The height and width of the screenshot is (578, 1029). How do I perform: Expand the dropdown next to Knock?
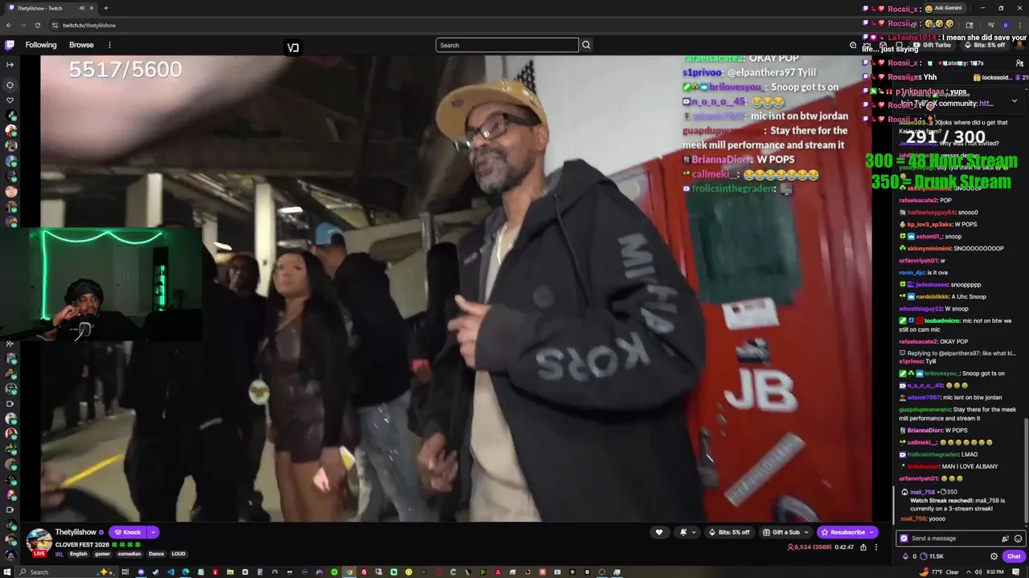pyautogui.click(x=153, y=532)
